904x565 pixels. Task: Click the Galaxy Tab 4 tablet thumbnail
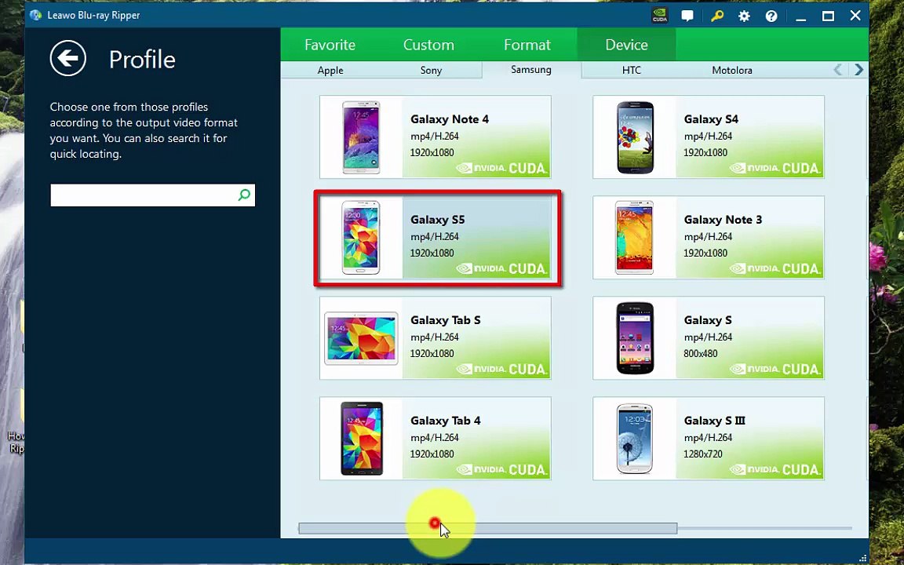(x=362, y=439)
